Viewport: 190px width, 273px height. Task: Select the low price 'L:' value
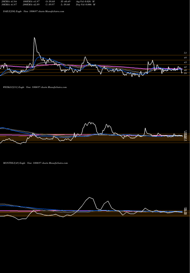(x=66, y=5)
